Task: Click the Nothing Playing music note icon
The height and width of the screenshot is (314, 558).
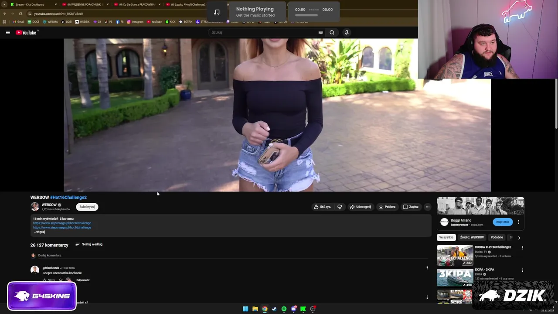Action: pyautogui.click(x=217, y=12)
